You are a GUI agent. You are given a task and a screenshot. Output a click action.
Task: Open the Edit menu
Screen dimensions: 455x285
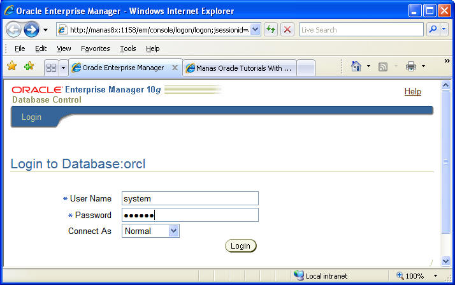[41, 48]
